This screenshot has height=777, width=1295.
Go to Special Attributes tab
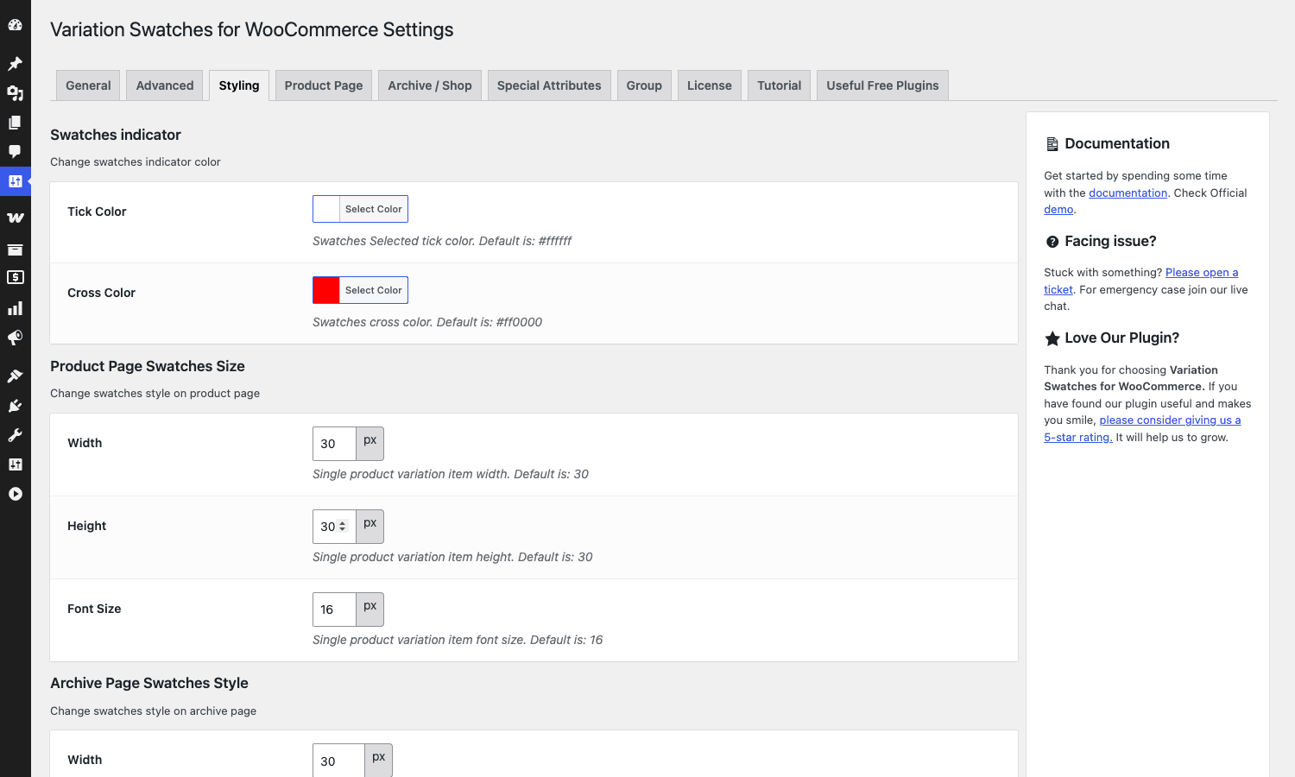pos(549,85)
